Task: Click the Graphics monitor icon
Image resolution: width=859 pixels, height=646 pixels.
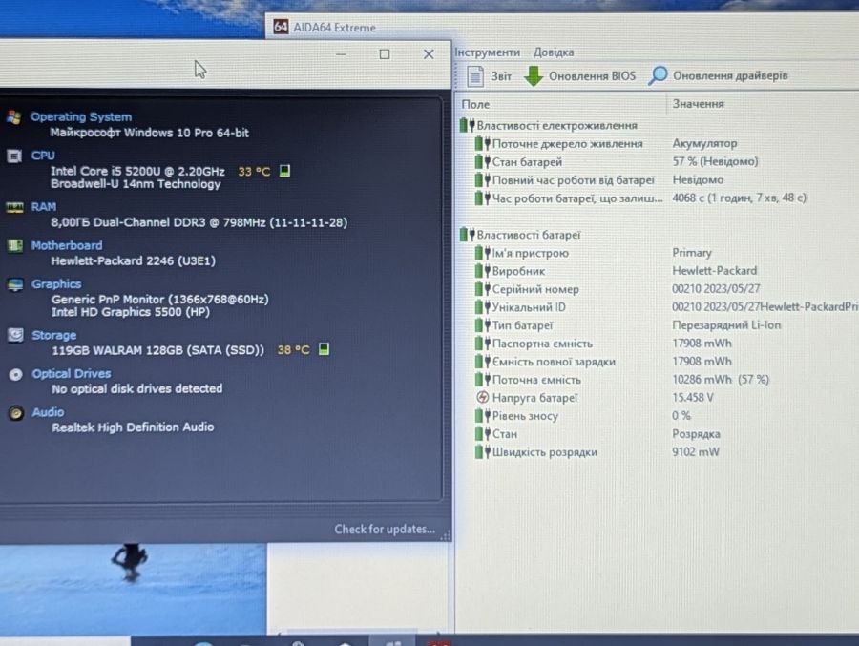Action: pos(14,284)
